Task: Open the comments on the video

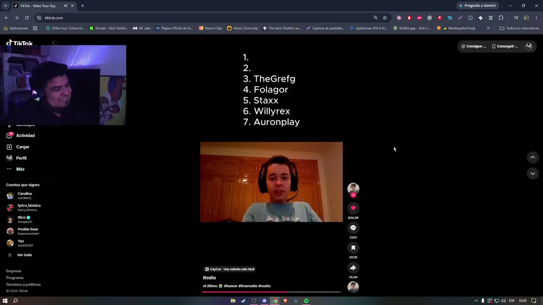Action: (x=353, y=228)
